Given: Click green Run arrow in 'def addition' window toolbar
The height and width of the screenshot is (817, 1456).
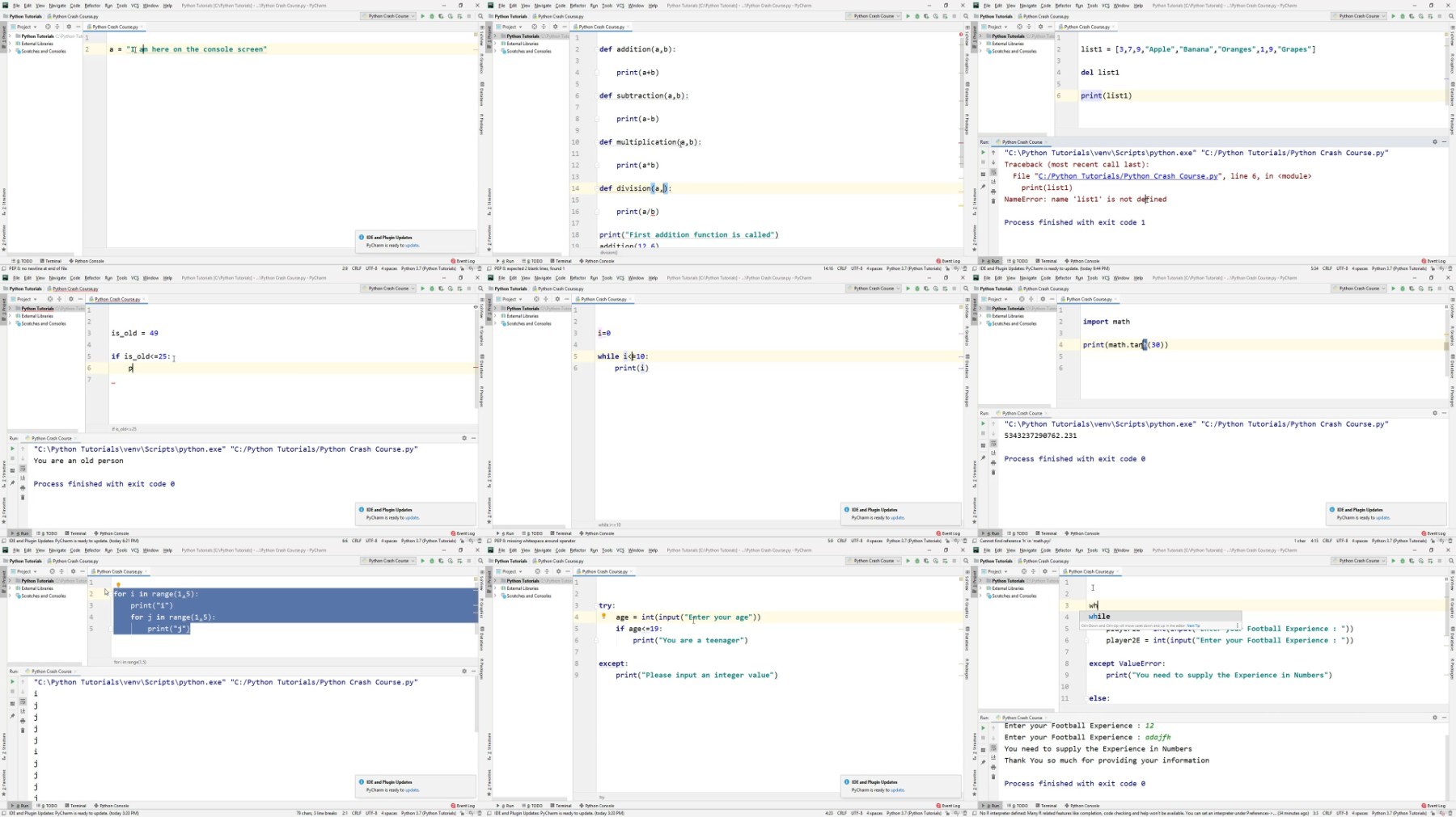Looking at the screenshot, I should click(x=908, y=16).
